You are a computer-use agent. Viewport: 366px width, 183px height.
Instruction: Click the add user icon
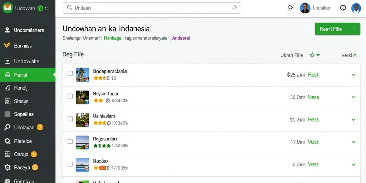(290, 8)
